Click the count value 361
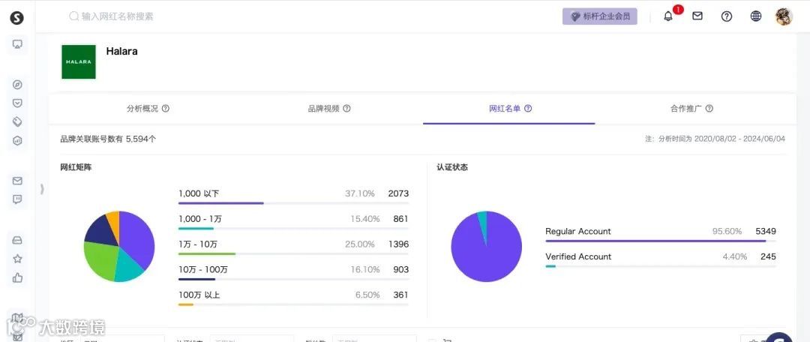 (x=400, y=295)
